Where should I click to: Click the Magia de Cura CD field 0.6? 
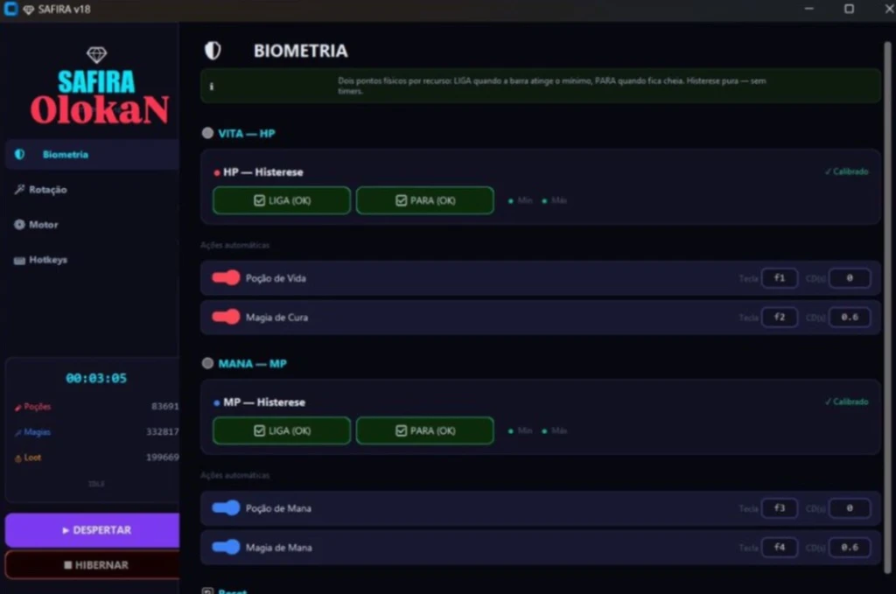pyautogui.click(x=849, y=317)
